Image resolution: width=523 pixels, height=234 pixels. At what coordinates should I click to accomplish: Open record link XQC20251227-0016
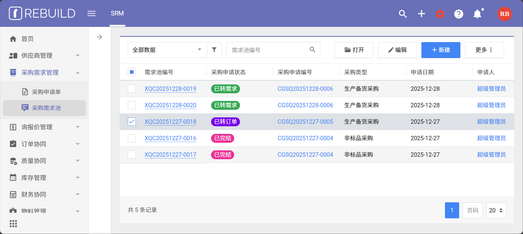click(170, 138)
